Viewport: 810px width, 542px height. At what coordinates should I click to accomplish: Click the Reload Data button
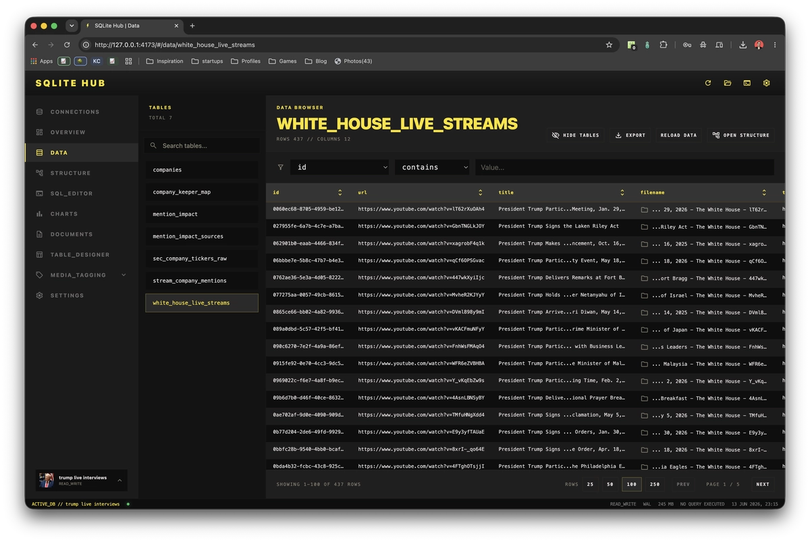678,135
